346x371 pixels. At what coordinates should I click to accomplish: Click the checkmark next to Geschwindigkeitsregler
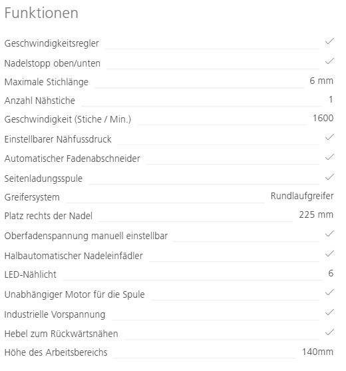pos(329,41)
